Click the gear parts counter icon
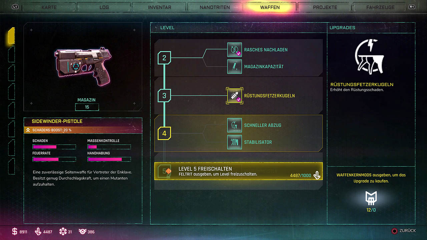 point(63,232)
